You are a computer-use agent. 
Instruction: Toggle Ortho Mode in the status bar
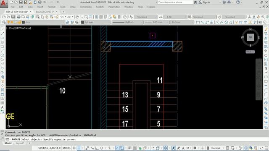coord(97,148)
